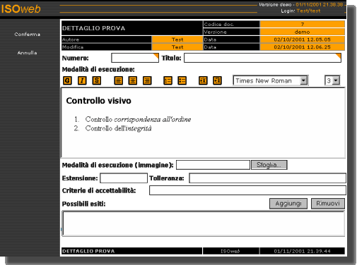Image resolution: width=357 pixels, height=265 pixels.
Task: Click 'Controllo dell'integrità' list item
Action: pos(118,128)
